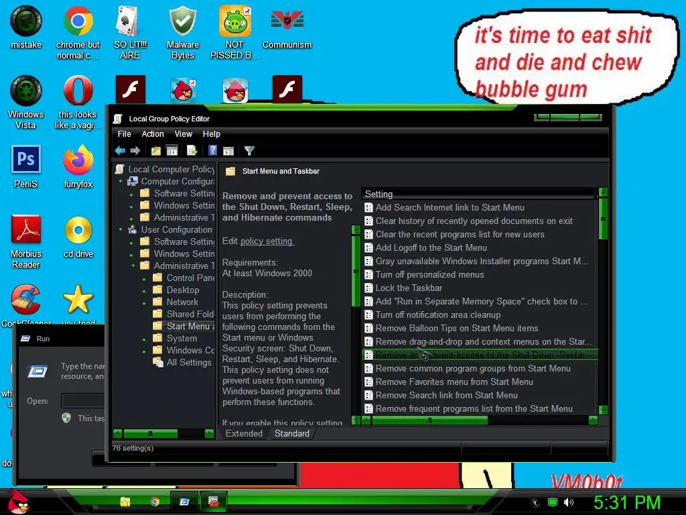Select the yellow star 'you tried' icon
686x515 pixels.
click(78, 304)
